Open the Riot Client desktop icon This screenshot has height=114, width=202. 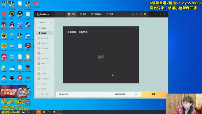click(20, 79)
